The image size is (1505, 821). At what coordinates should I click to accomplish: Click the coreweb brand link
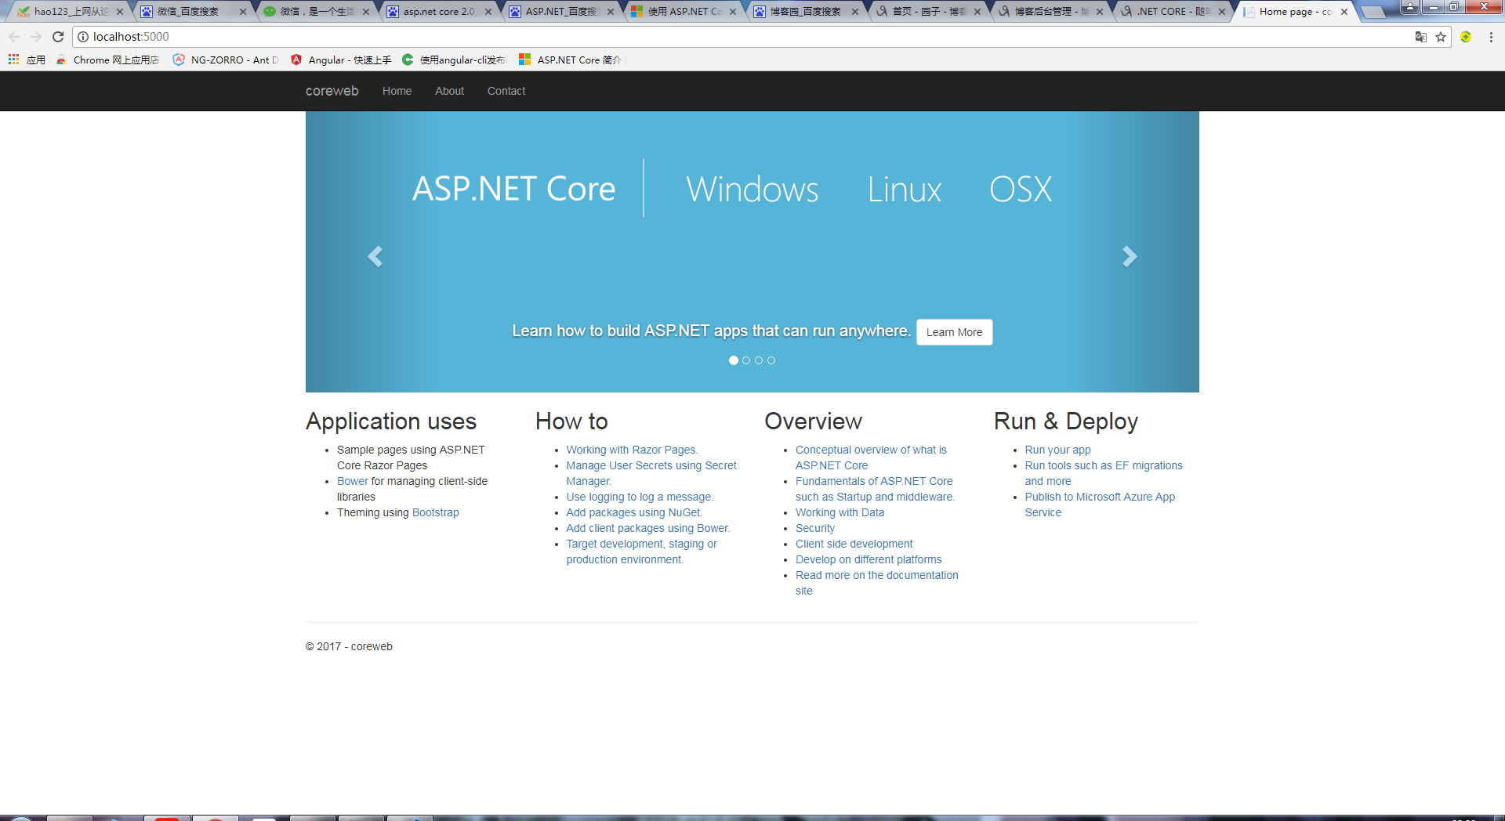(332, 91)
